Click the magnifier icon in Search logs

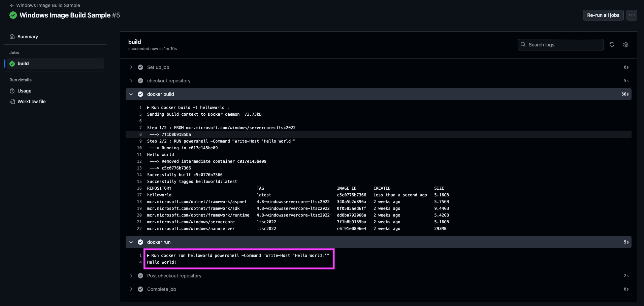(x=523, y=45)
